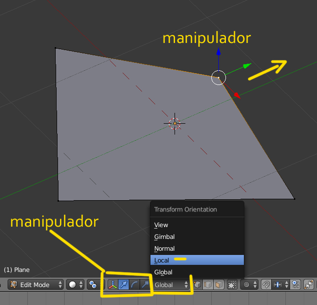Toggle the snap magnet icon
Viewport: 317px width, 305px height.
pyautogui.click(x=266, y=285)
